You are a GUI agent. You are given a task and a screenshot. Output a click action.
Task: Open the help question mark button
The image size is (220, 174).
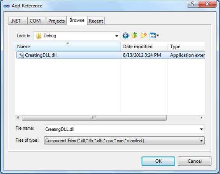point(192,4)
